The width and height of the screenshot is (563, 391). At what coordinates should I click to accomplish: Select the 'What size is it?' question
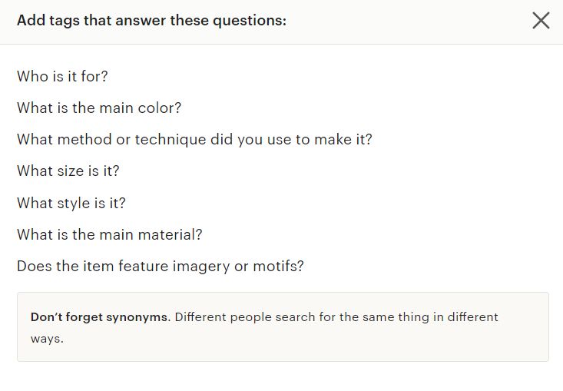click(x=68, y=171)
